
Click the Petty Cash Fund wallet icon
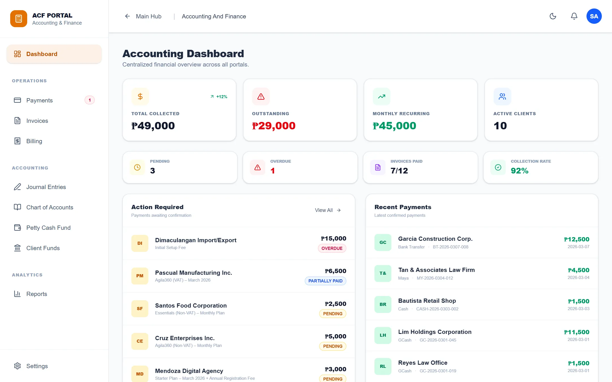[x=17, y=228]
